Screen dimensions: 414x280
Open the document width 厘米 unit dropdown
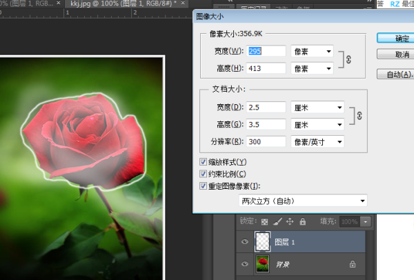(317, 108)
